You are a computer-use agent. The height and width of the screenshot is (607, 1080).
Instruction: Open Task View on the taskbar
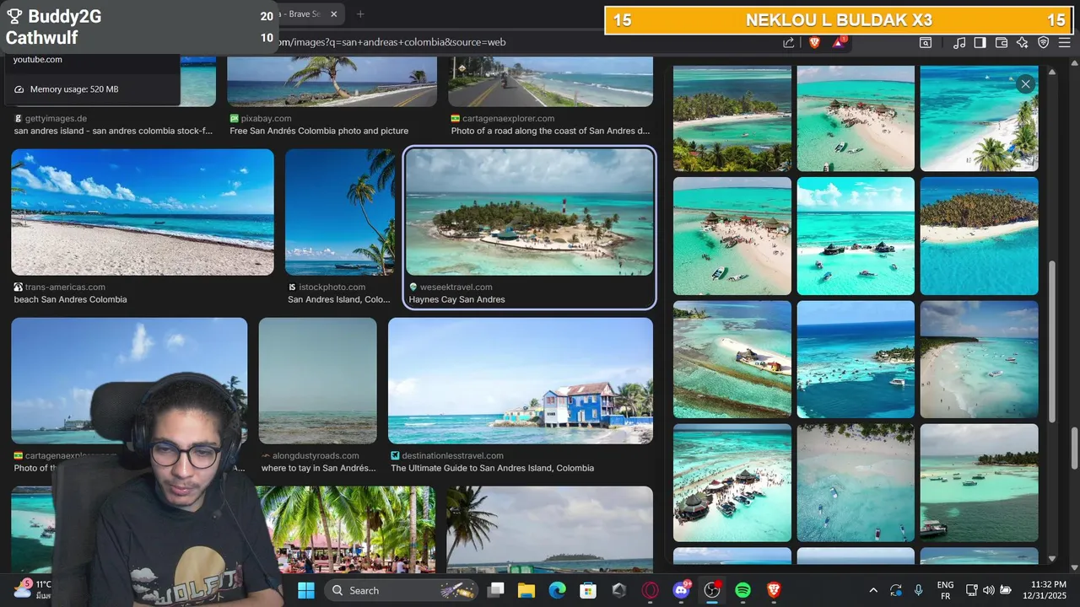pyautogui.click(x=496, y=590)
